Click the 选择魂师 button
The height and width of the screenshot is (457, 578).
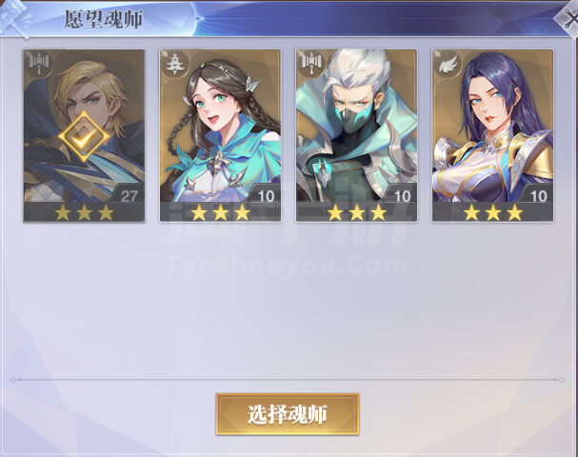click(x=288, y=414)
